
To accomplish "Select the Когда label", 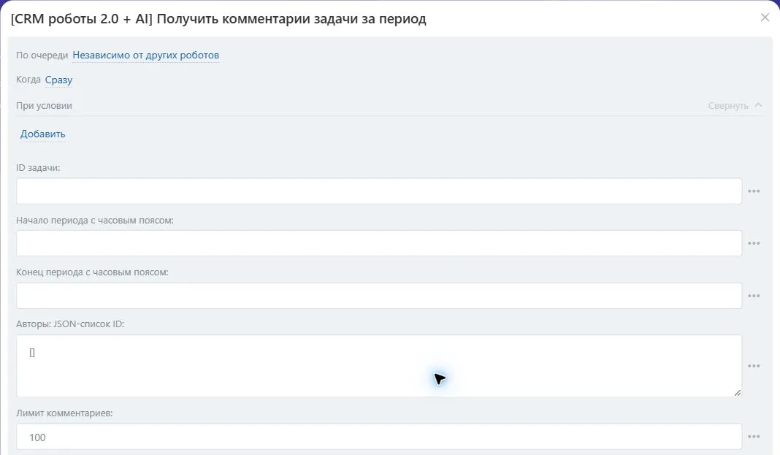I will tap(28, 80).
